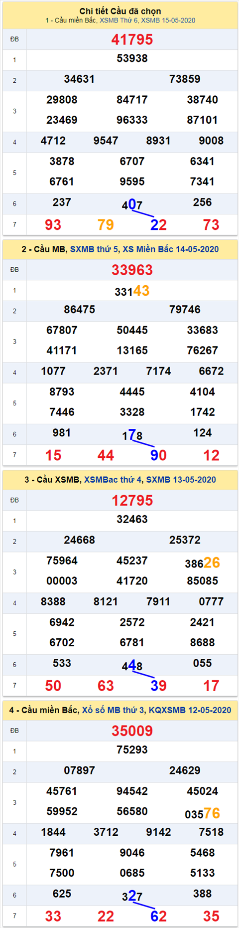
Task: Click fourth prize number 9547
Action: (x=106, y=141)
